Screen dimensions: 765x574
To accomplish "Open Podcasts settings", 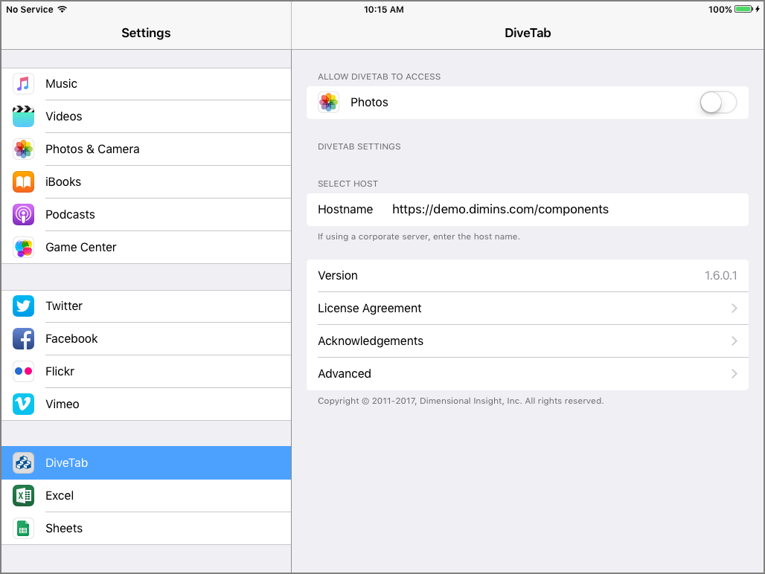I will (x=147, y=214).
